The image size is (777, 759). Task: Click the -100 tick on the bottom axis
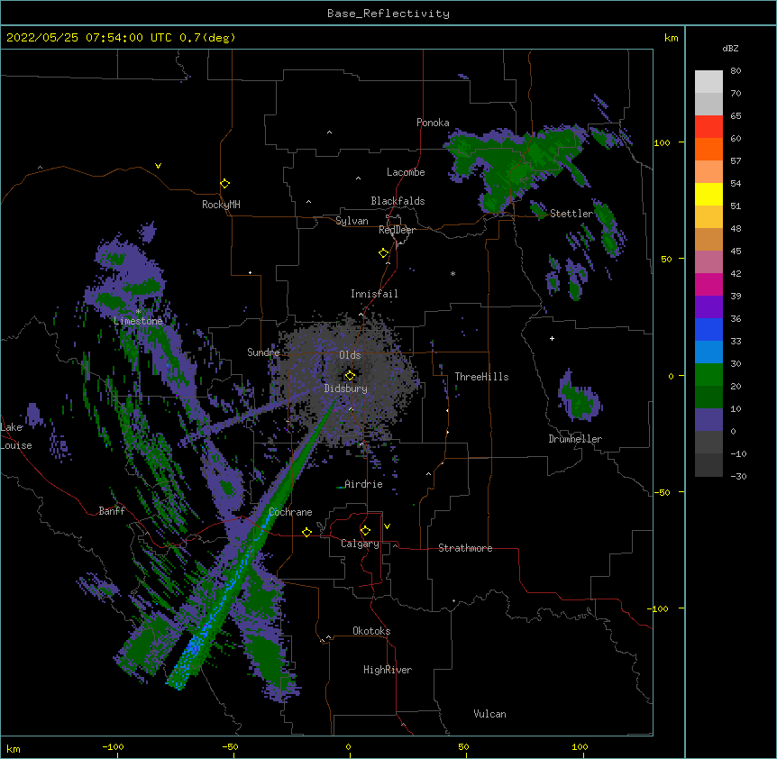click(x=113, y=746)
